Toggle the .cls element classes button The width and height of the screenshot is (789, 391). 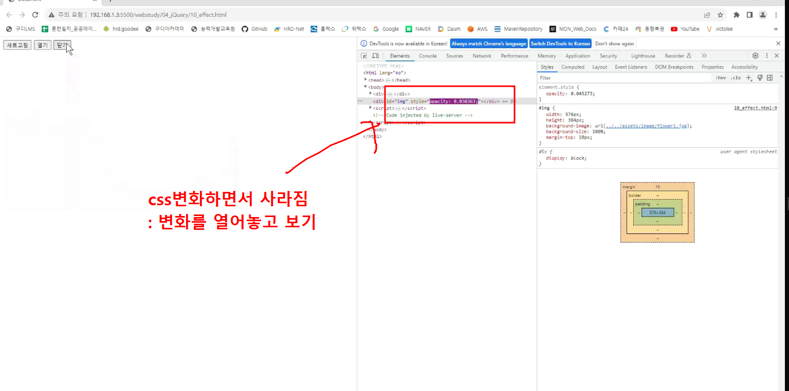tap(736, 78)
